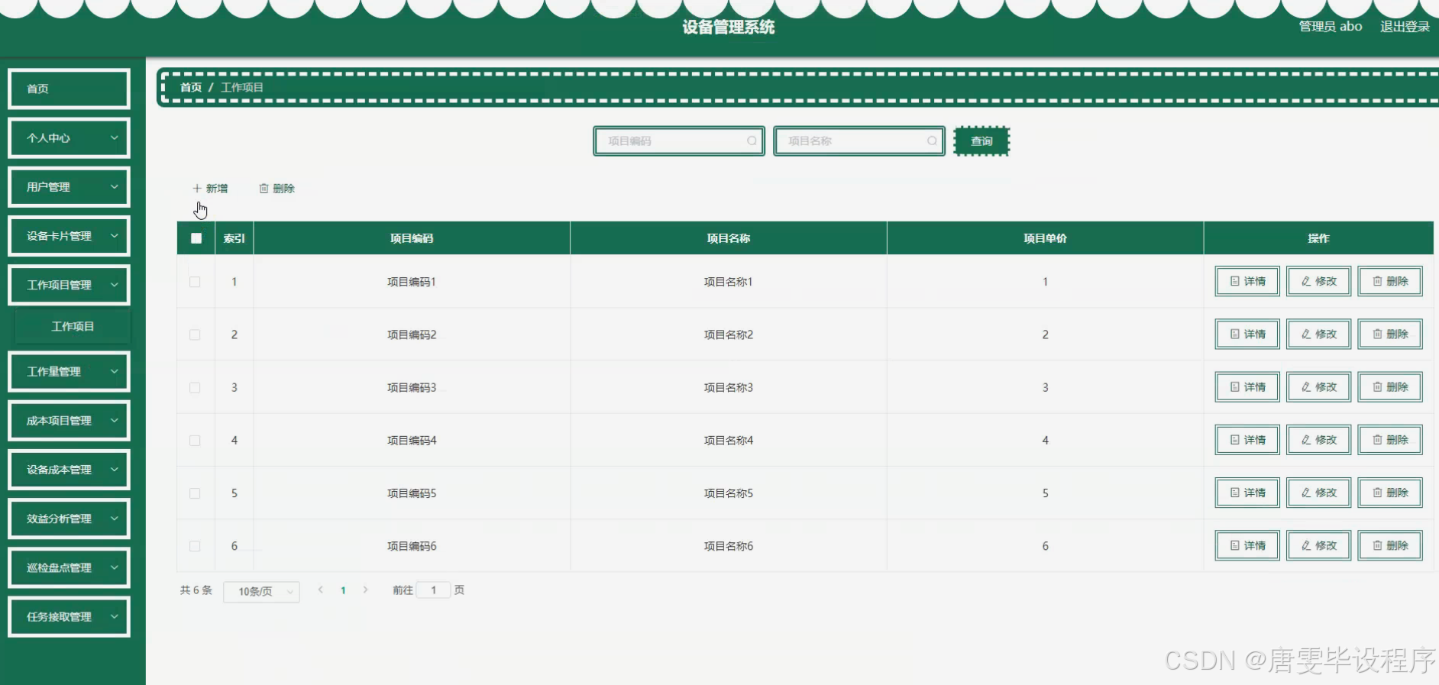The height and width of the screenshot is (685, 1439).
Task: Select the checkbox for row 6
Action: pyautogui.click(x=195, y=546)
